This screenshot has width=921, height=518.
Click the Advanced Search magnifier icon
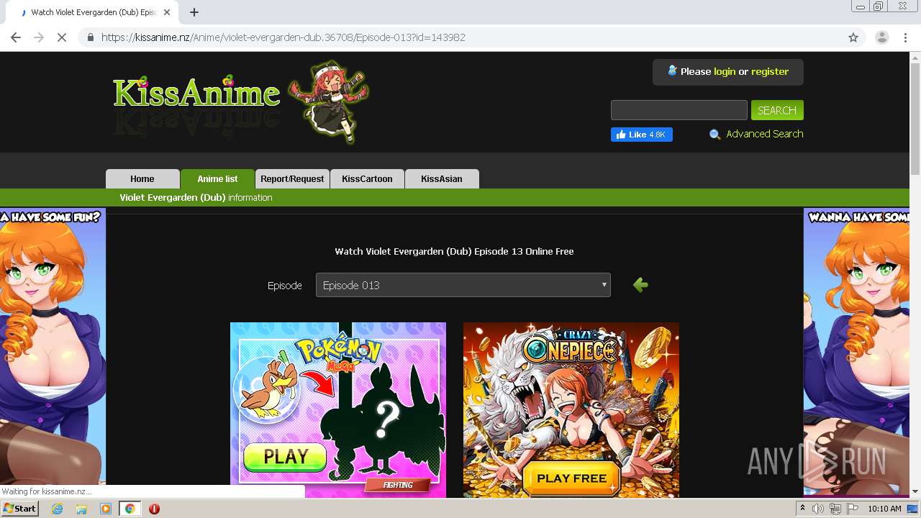click(714, 135)
